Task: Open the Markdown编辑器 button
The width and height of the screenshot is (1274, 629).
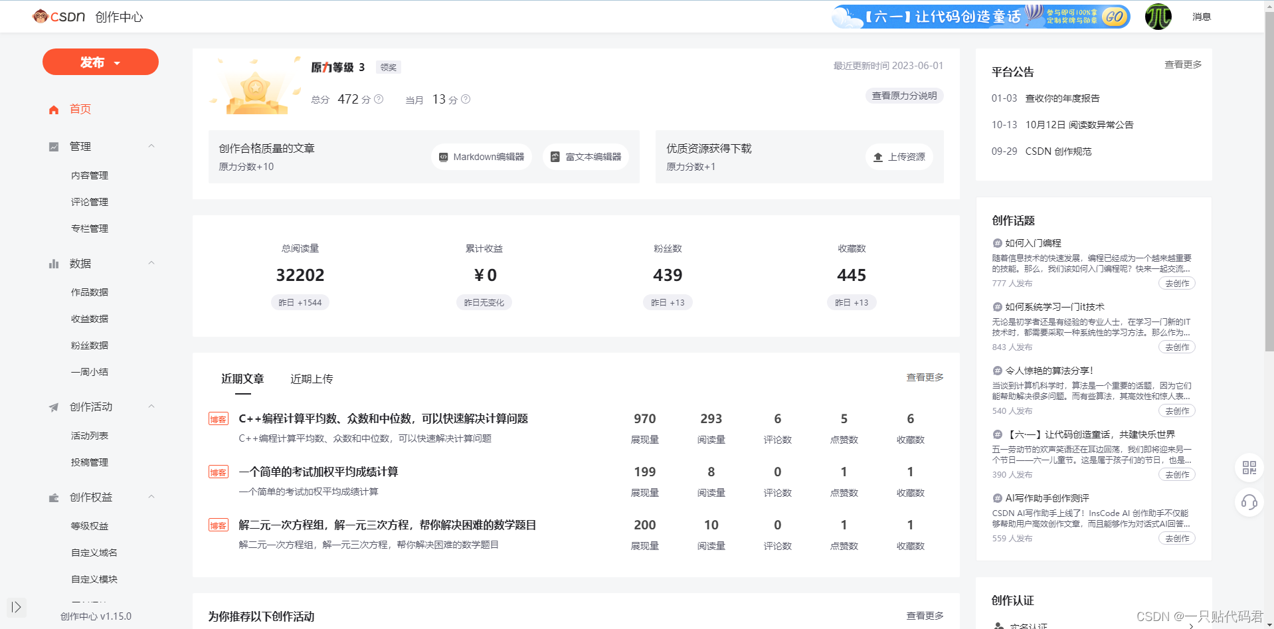Action: [482, 157]
